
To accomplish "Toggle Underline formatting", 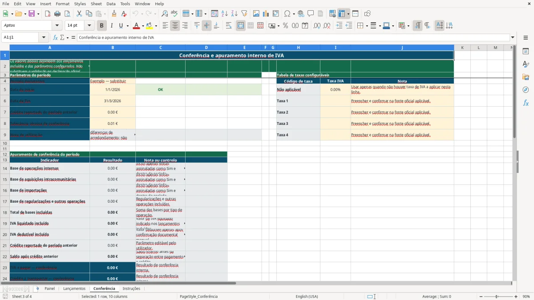I will [121, 26].
